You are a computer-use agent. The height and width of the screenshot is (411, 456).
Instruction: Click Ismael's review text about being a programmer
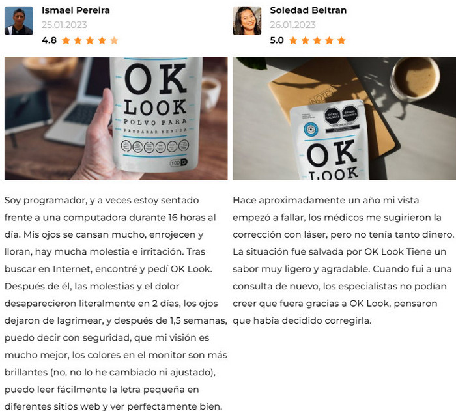(116, 303)
